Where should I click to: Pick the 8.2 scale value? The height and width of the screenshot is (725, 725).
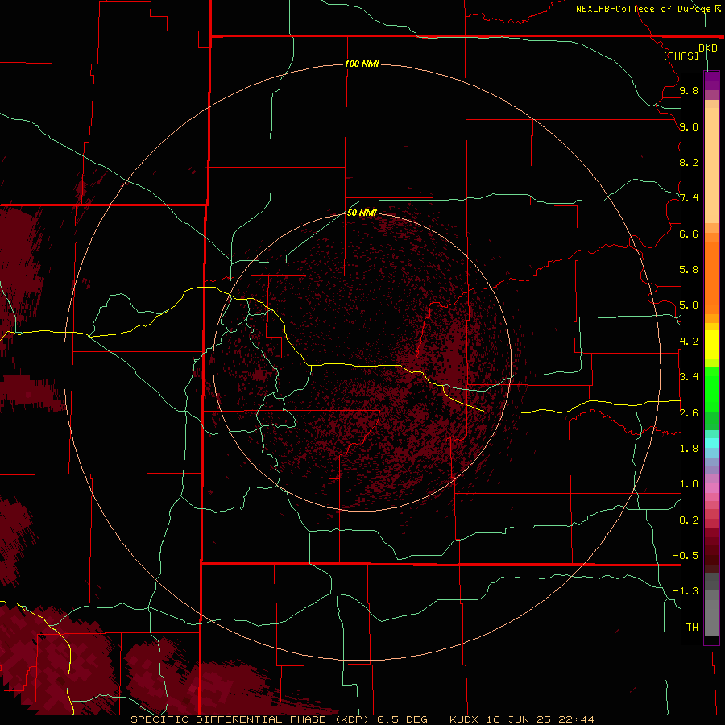pyautogui.click(x=689, y=162)
